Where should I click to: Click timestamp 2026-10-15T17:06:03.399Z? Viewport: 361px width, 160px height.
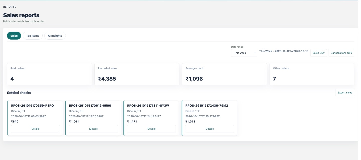pyautogui.click(x=29, y=116)
